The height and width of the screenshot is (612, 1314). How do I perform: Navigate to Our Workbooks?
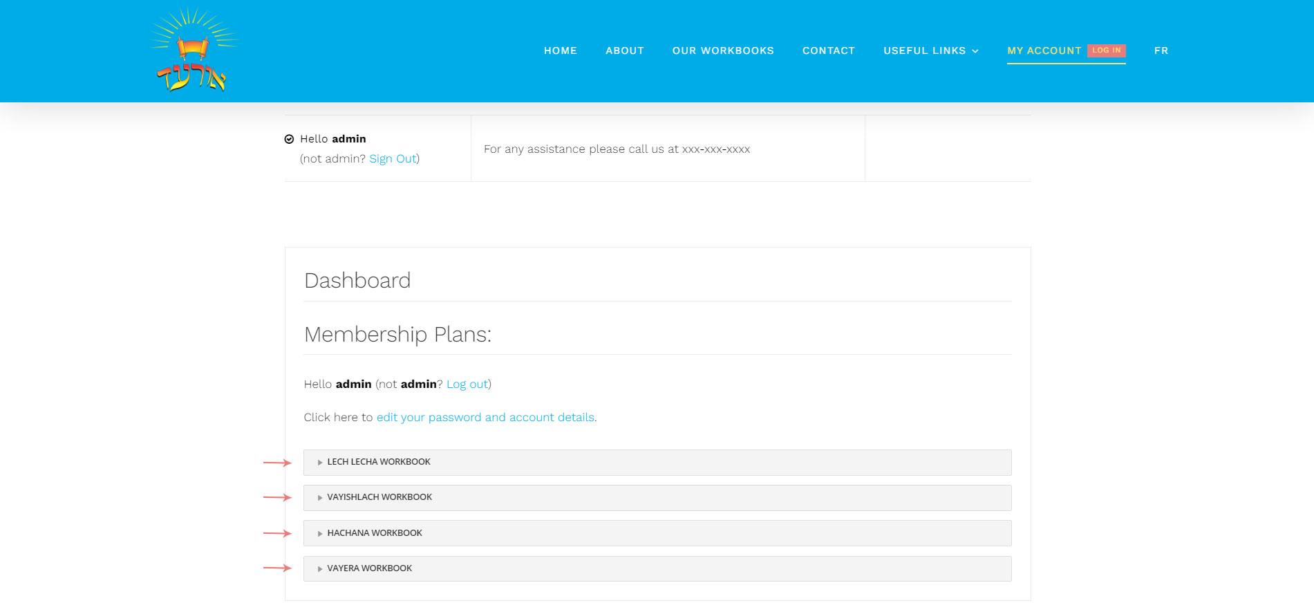722,50
